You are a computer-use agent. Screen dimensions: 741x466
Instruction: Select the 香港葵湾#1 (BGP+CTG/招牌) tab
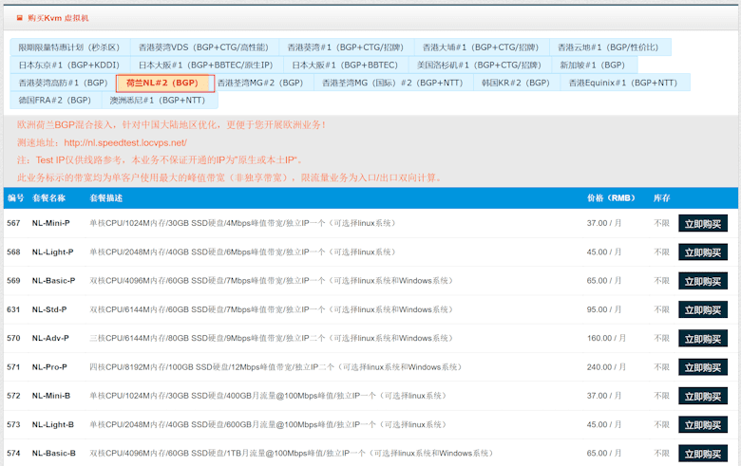(x=347, y=47)
